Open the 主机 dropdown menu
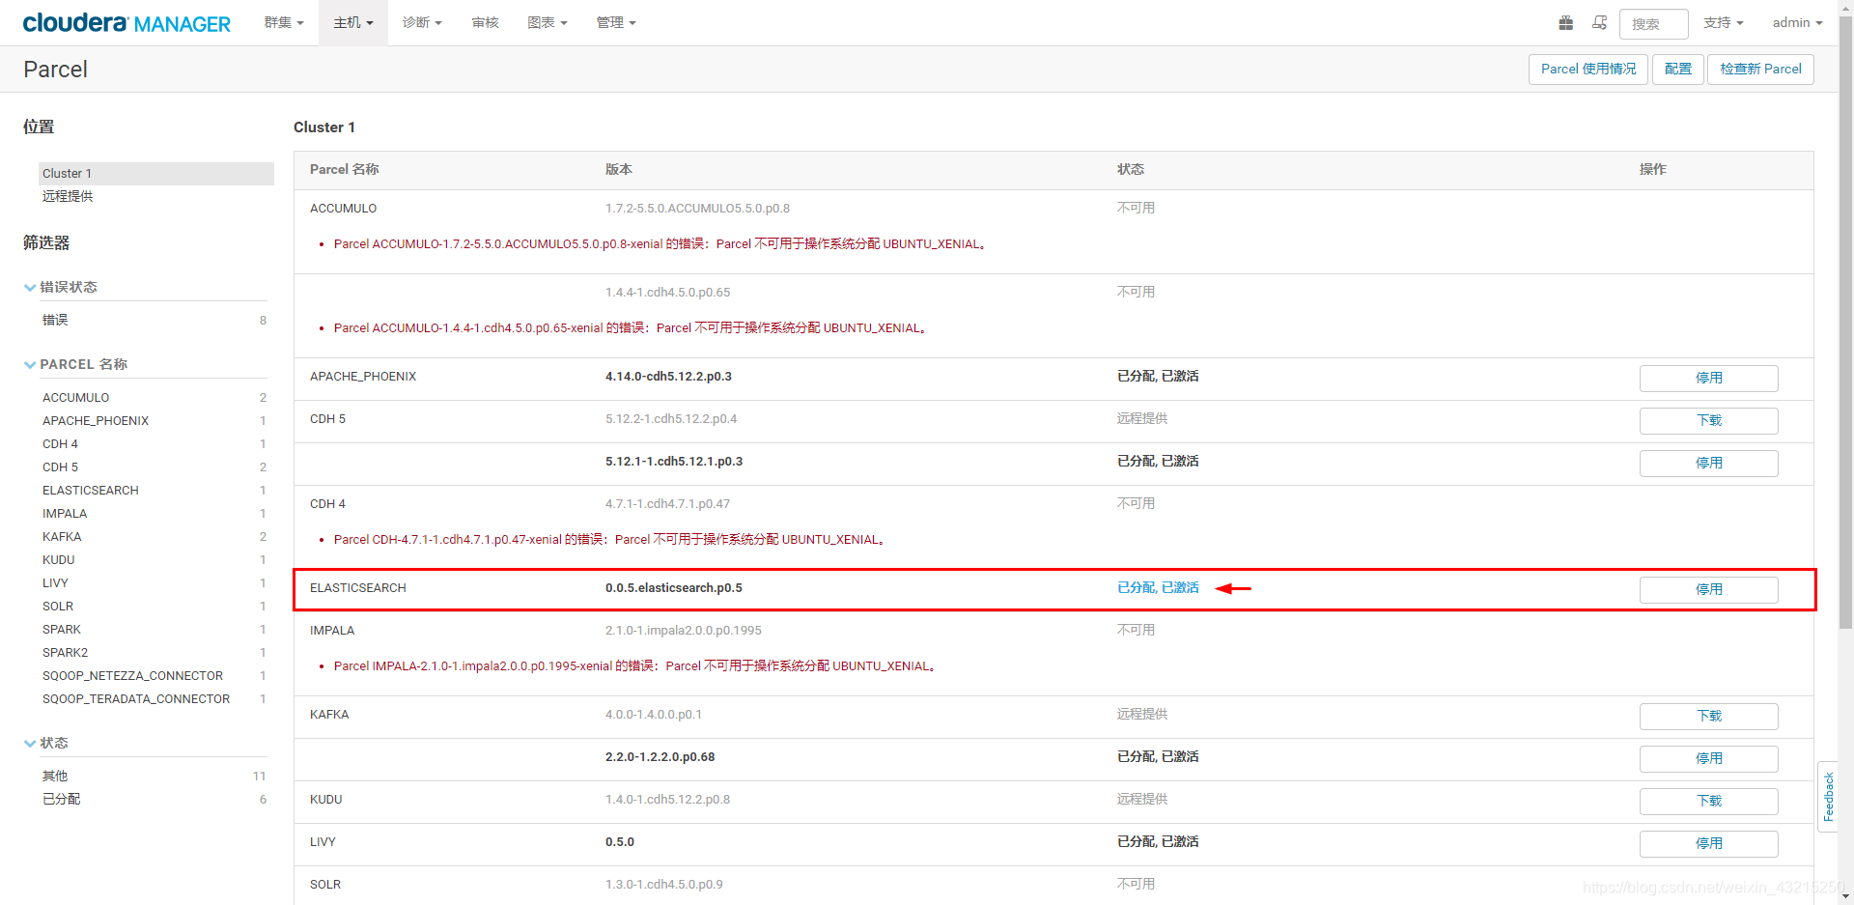This screenshot has width=1854, height=905. click(x=353, y=22)
